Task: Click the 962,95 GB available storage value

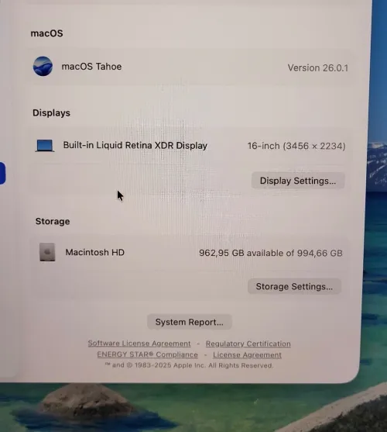Action: click(x=271, y=253)
